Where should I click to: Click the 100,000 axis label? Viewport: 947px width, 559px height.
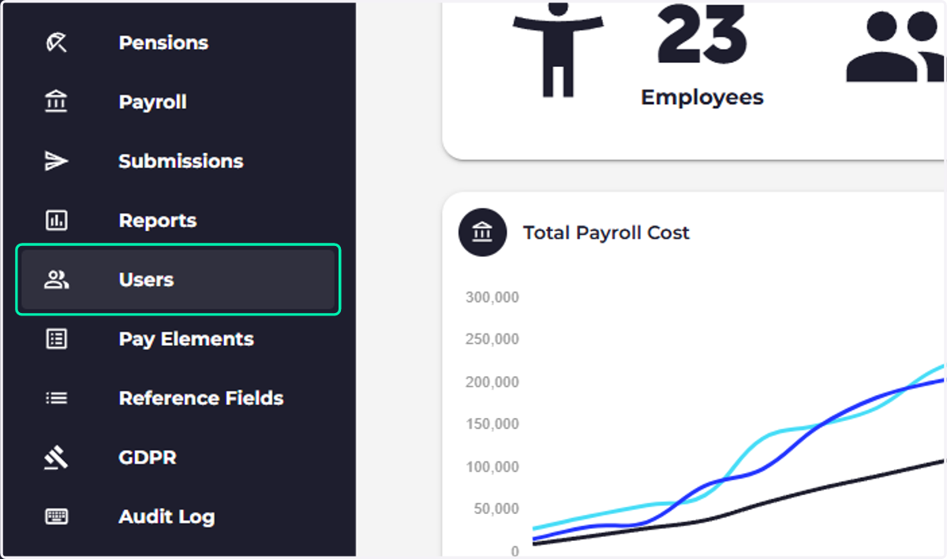(492, 467)
